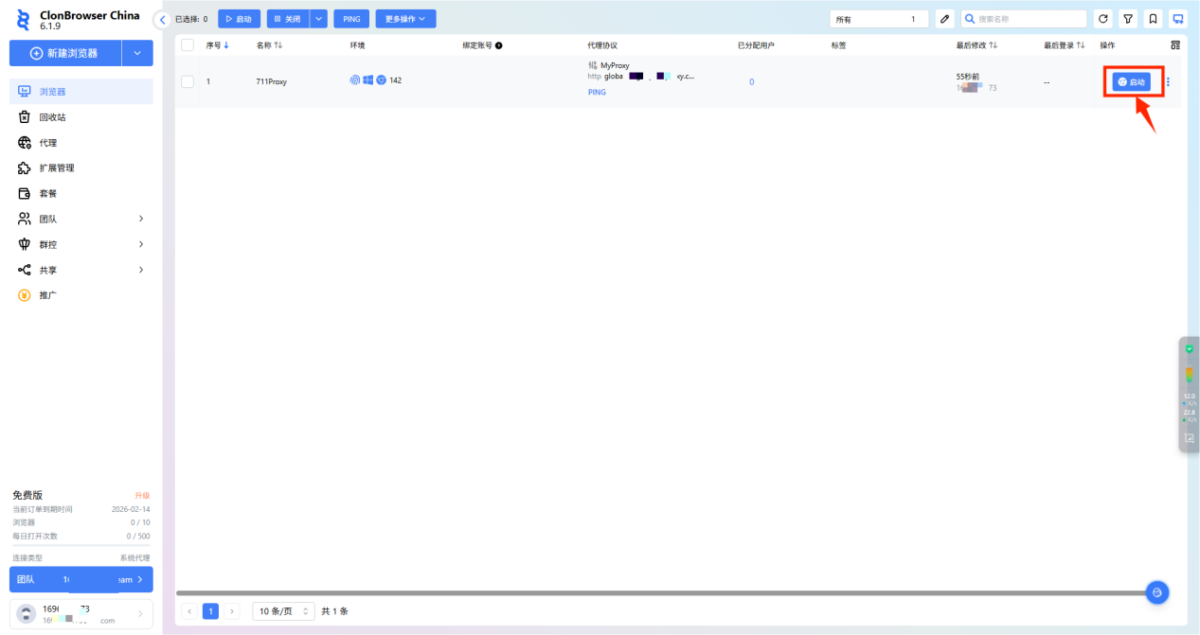This screenshot has width=1200, height=635.
Task: Open the filter funnel icon
Action: (x=1128, y=19)
